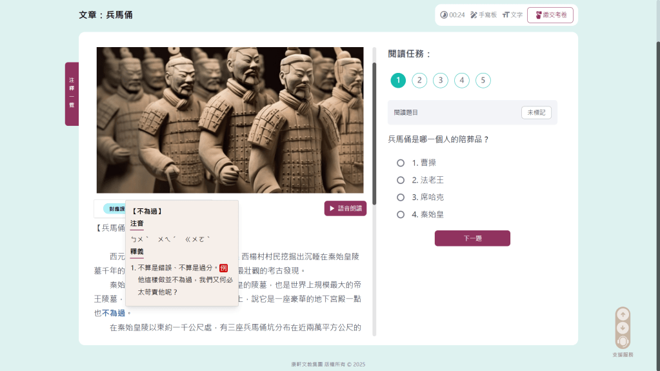Choose the 席哈克 radio option
This screenshot has height=371, width=660.
pos(401,197)
